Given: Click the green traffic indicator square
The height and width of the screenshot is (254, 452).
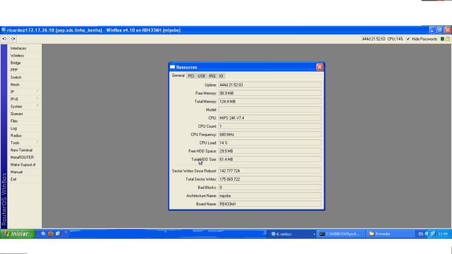Looking at the screenshot, I should [x=442, y=39].
